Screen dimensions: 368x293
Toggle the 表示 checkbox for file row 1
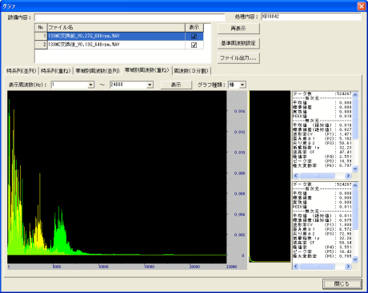[x=194, y=37]
